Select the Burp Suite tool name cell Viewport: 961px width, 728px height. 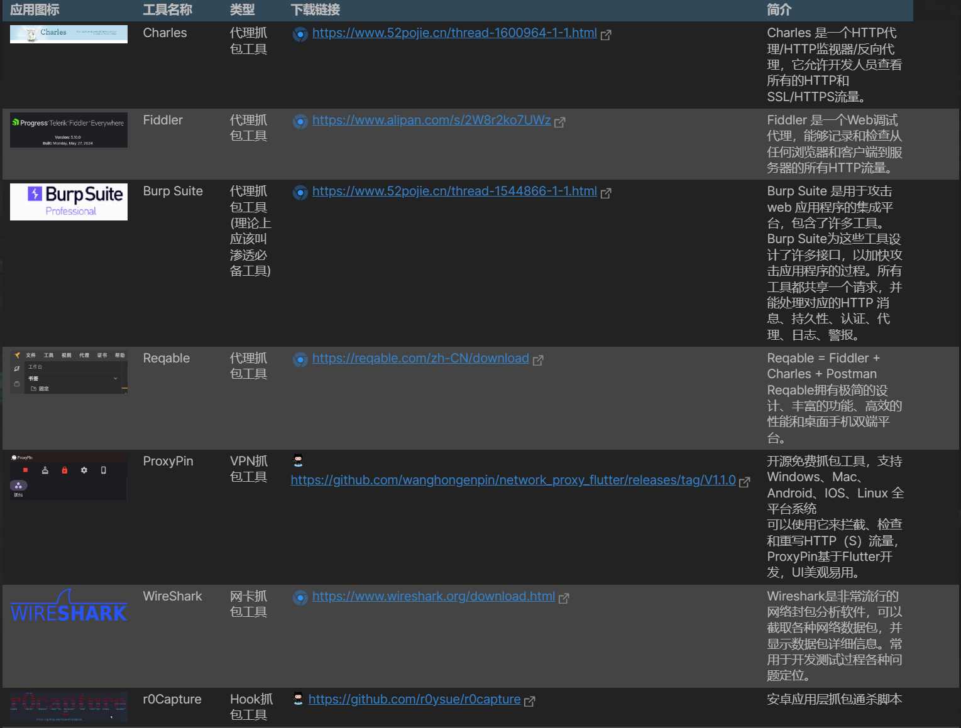(x=173, y=192)
